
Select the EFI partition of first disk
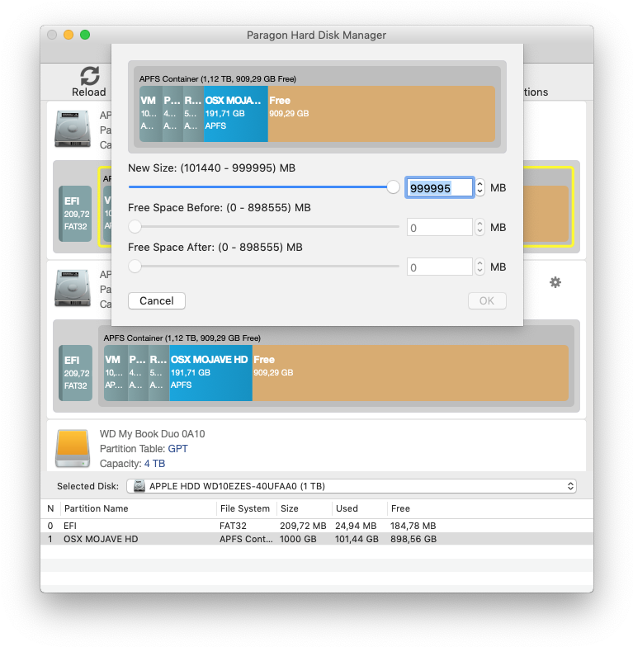tap(75, 214)
